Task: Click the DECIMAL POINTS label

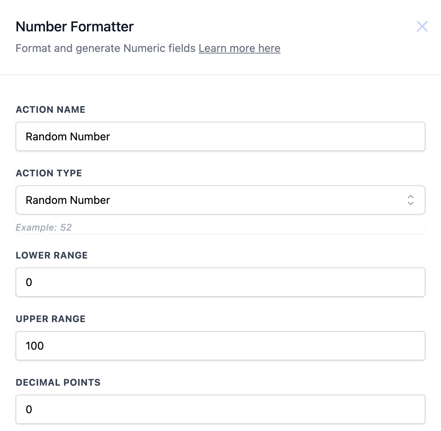Action: 58,383
